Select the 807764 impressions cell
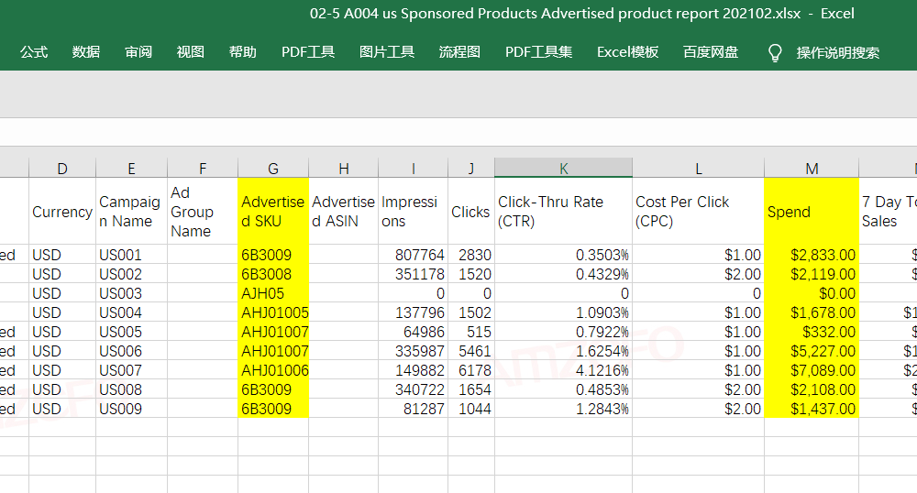This screenshot has height=493, width=917. click(x=413, y=255)
